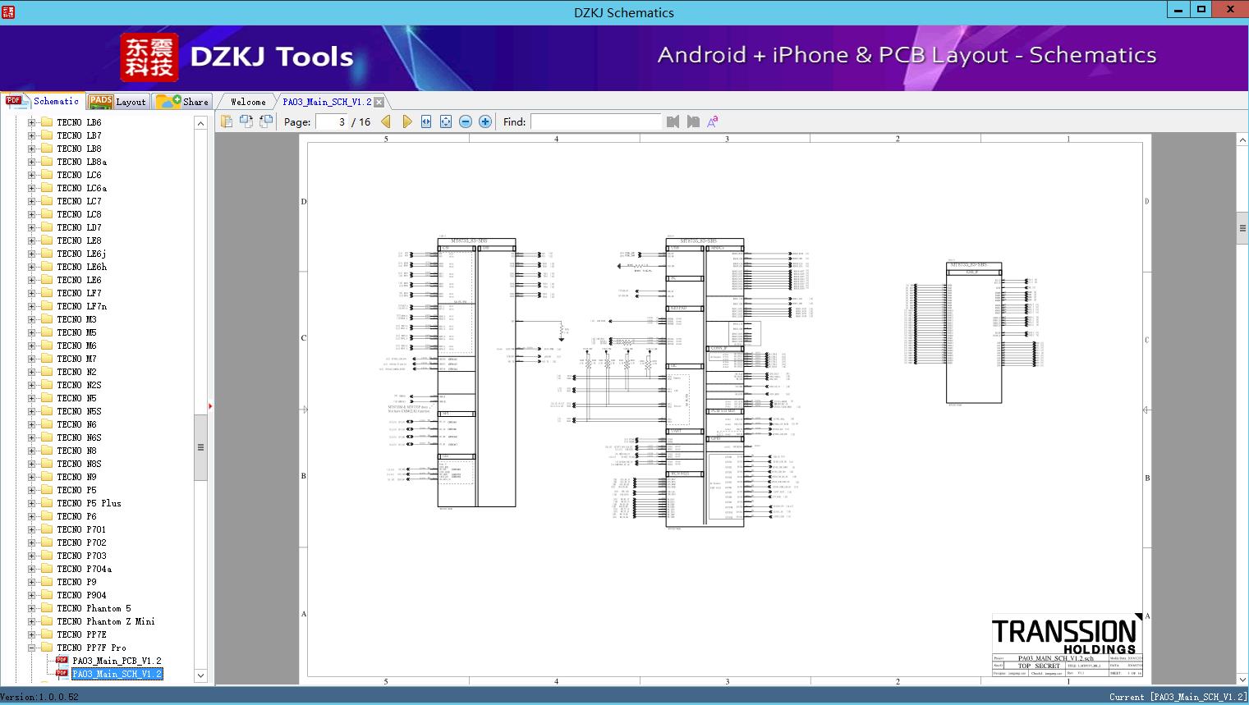Click the PDF icon beside PA03_Main_SCH_V1.2
The height and width of the screenshot is (705, 1249).
pyautogui.click(x=62, y=673)
